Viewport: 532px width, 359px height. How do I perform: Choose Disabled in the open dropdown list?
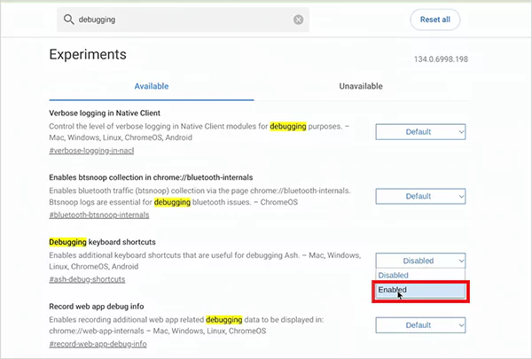coord(394,276)
